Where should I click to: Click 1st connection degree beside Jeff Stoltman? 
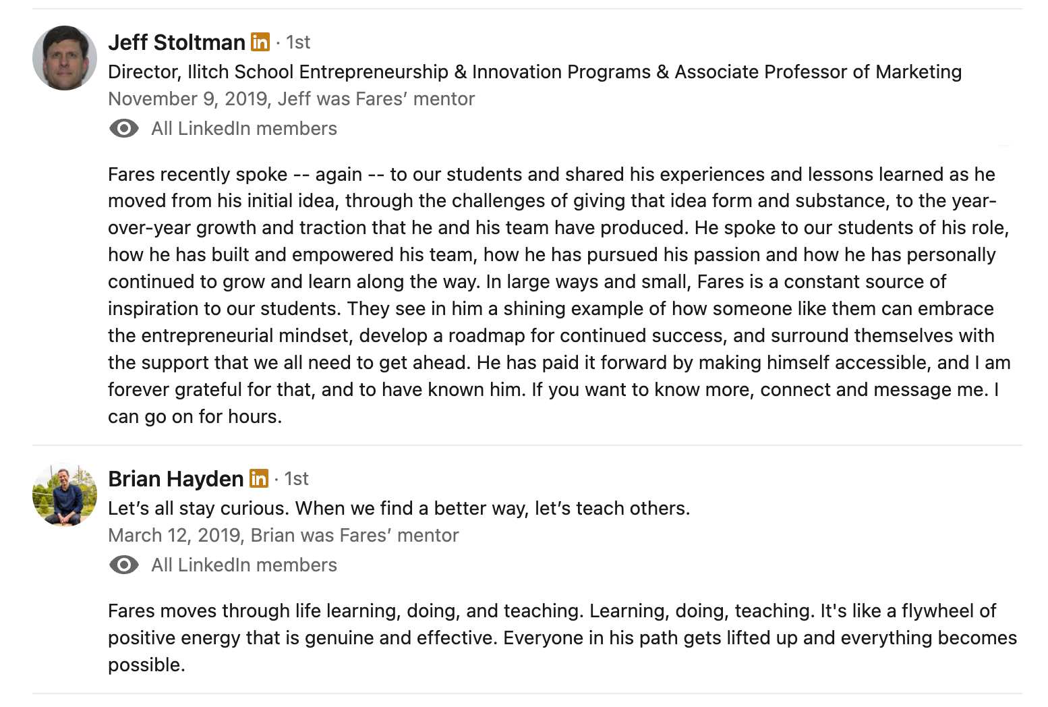coord(298,43)
